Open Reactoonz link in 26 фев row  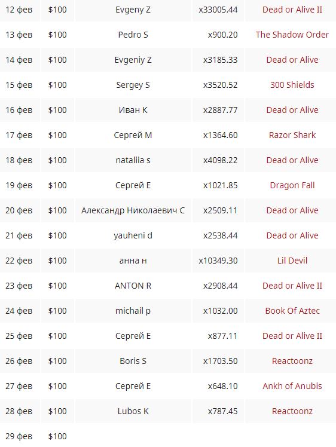point(292,361)
